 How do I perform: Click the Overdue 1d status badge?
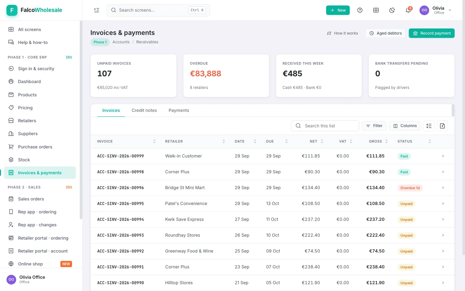pos(410,188)
